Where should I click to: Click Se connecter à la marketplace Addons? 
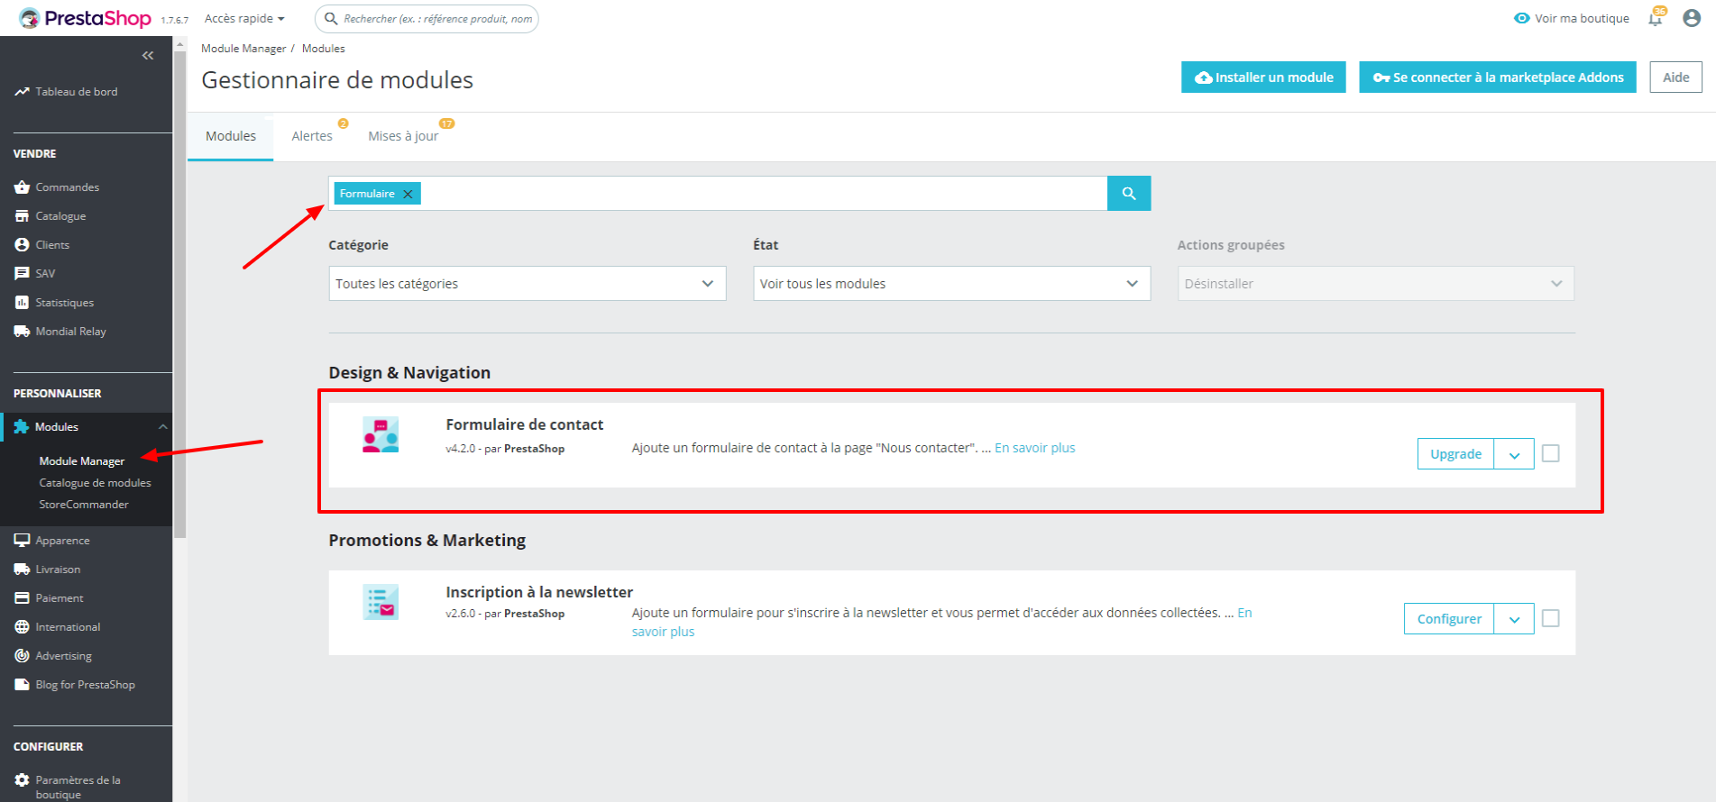point(1498,77)
